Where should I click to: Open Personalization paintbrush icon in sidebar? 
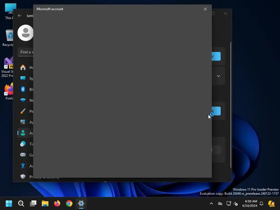(23, 111)
